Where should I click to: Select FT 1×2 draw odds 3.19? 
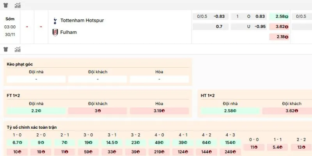159,111
